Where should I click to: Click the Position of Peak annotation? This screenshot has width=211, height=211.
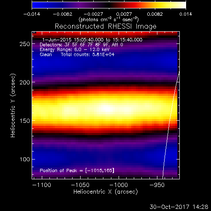coord(77,170)
